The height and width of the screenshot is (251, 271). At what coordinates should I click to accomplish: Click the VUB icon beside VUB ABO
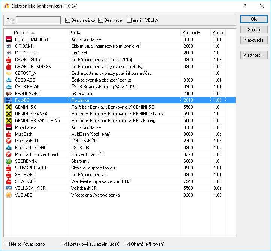point(9,195)
